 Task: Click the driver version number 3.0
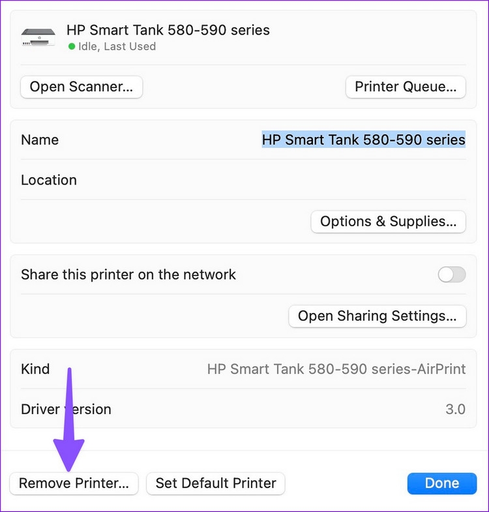click(455, 410)
